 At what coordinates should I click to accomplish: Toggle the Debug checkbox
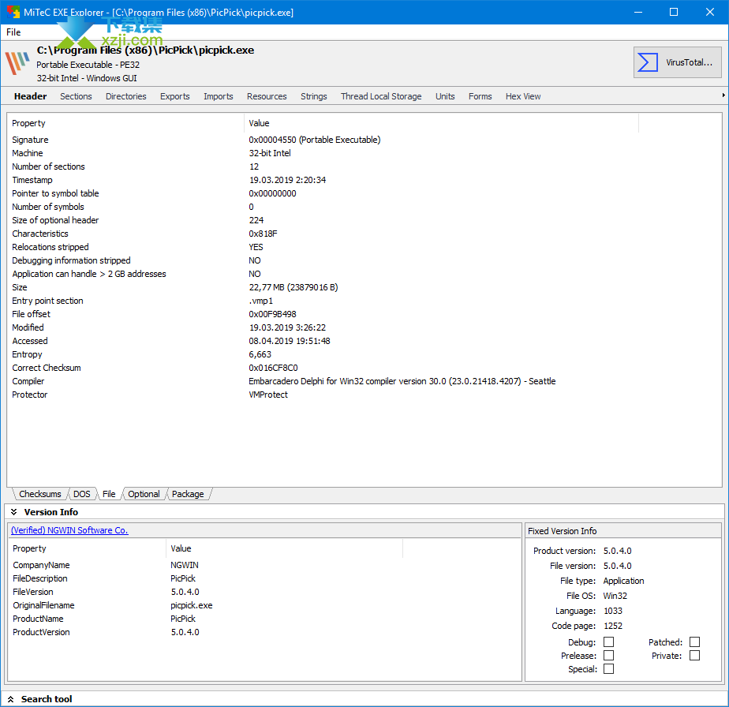click(x=608, y=642)
